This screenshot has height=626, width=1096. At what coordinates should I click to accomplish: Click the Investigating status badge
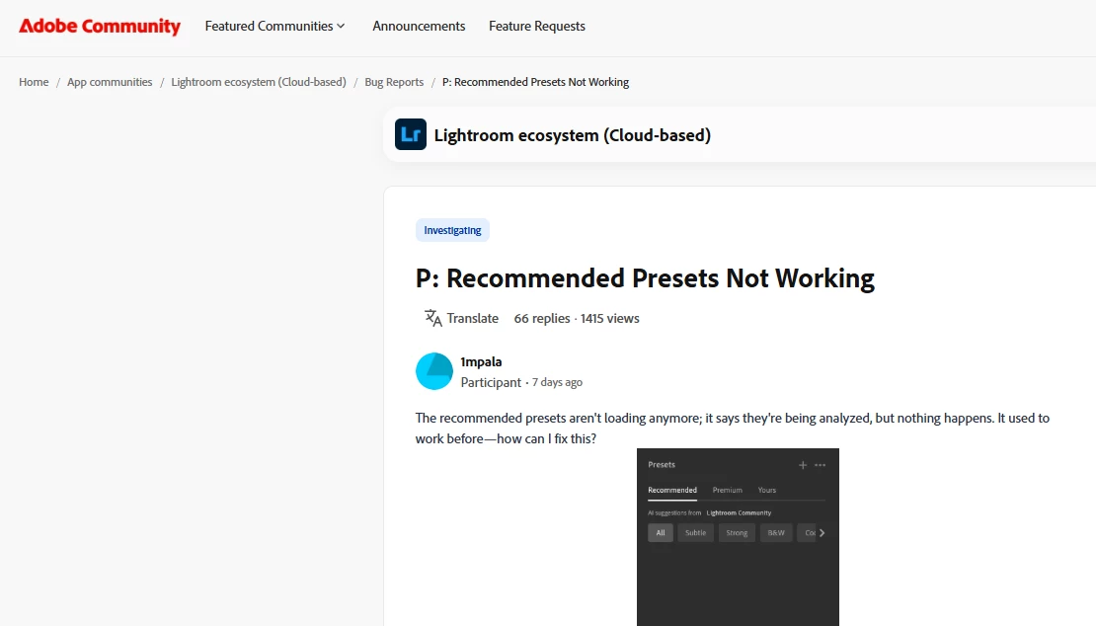(x=452, y=230)
